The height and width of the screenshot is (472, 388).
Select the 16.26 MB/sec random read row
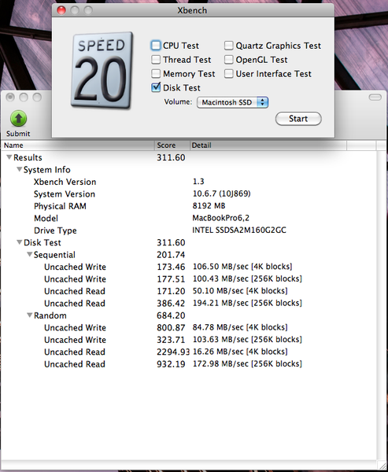189,352
